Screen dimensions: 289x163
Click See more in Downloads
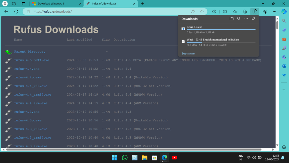tap(188, 53)
